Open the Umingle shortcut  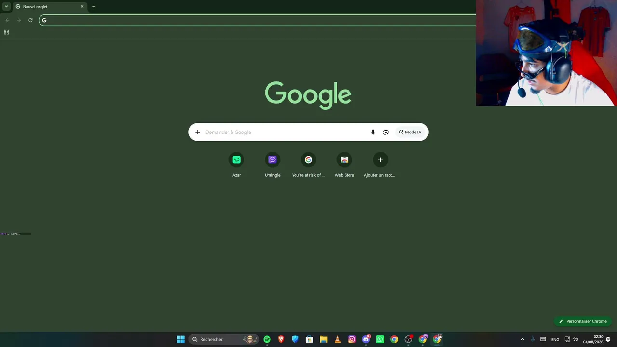pyautogui.click(x=272, y=165)
